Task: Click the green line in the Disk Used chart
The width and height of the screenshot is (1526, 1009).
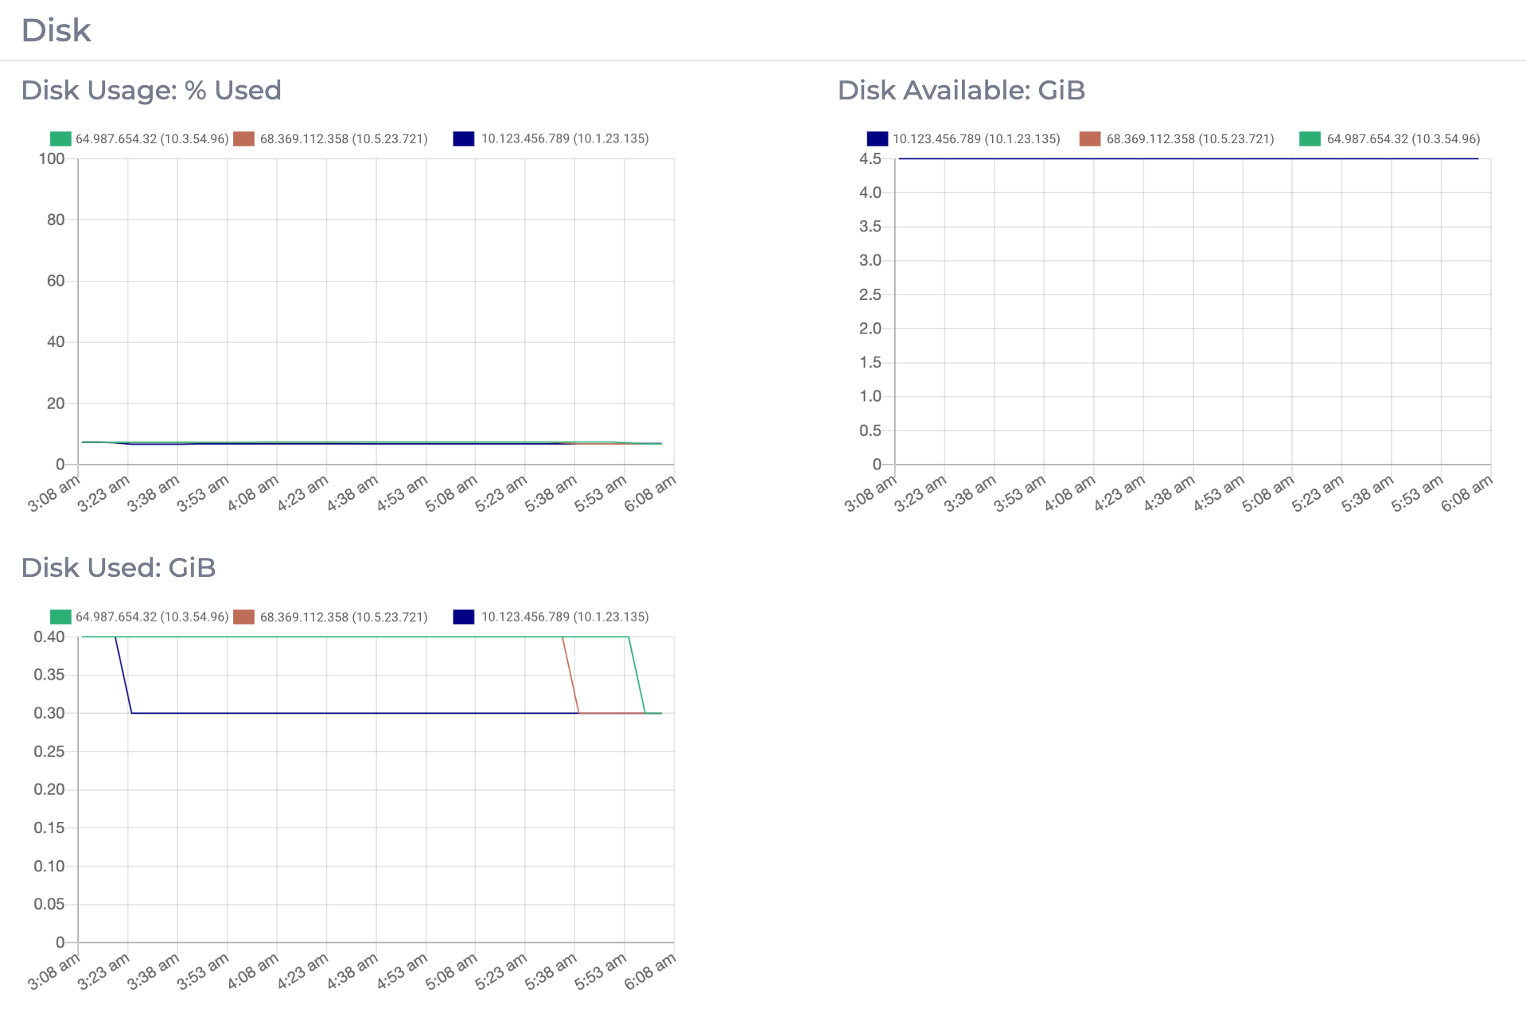Action: (318, 637)
